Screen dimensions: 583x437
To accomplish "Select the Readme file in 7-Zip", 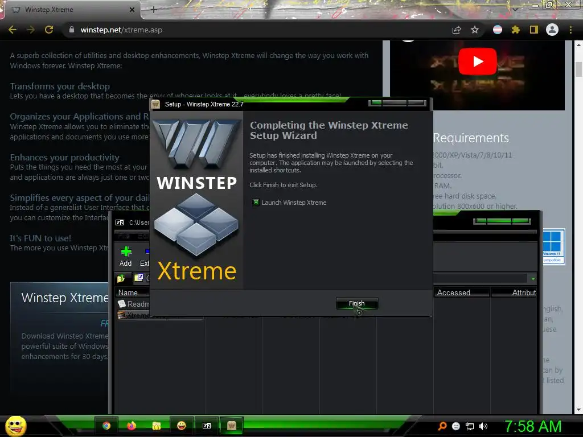I will click(134, 304).
